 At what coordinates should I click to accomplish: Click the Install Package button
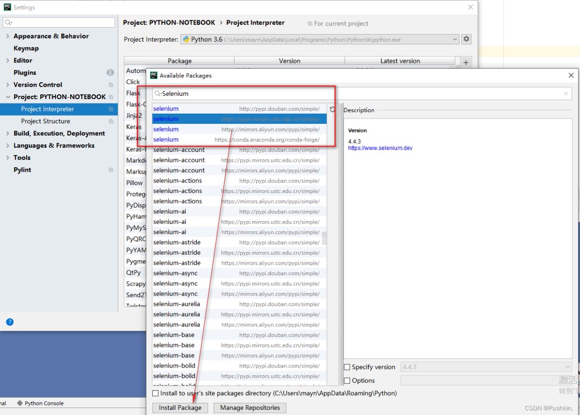point(180,408)
